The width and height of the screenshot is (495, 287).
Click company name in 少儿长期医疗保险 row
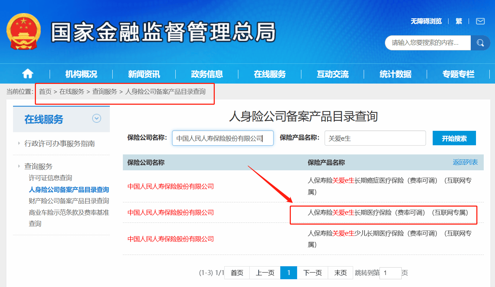[171, 239]
